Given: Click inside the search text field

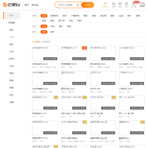Looking at the screenshot, I should coord(65,5).
